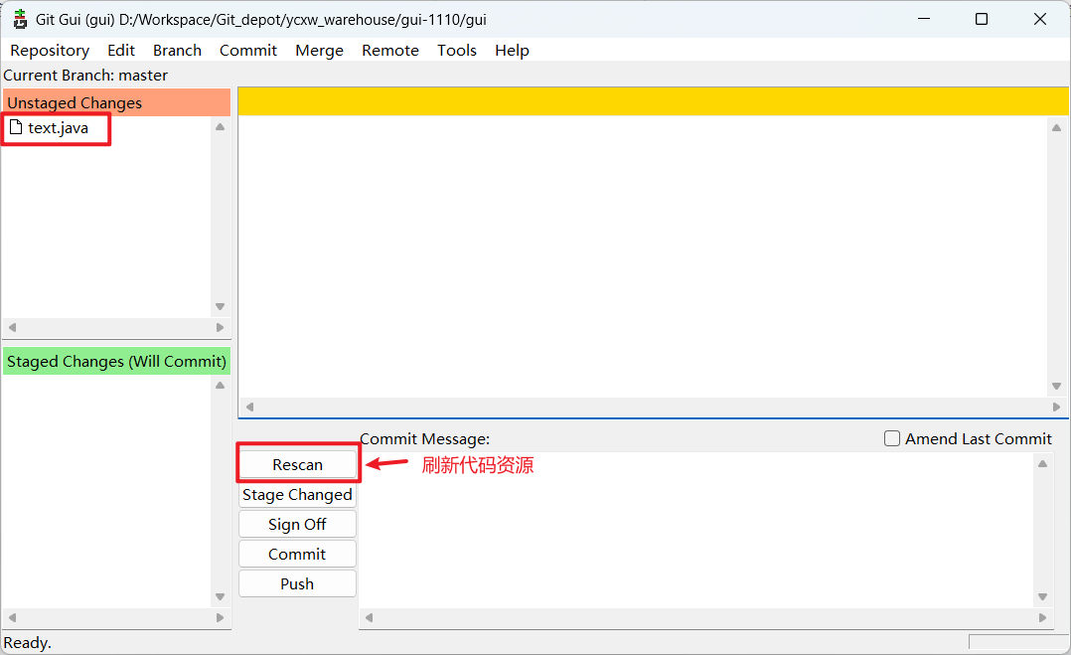Open the Remote menu
This screenshot has width=1071, height=655.
click(389, 50)
